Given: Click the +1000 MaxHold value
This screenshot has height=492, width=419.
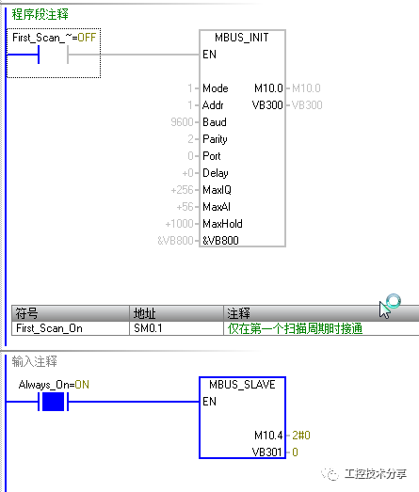Looking at the screenshot, I should [179, 224].
